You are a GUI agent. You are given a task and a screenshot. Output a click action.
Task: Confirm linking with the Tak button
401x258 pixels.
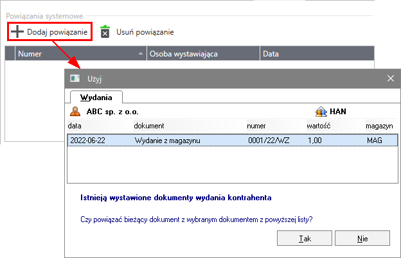click(x=305, y=238)
